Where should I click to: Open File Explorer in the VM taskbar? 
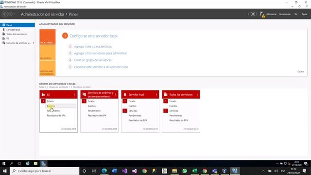(35, 163)
